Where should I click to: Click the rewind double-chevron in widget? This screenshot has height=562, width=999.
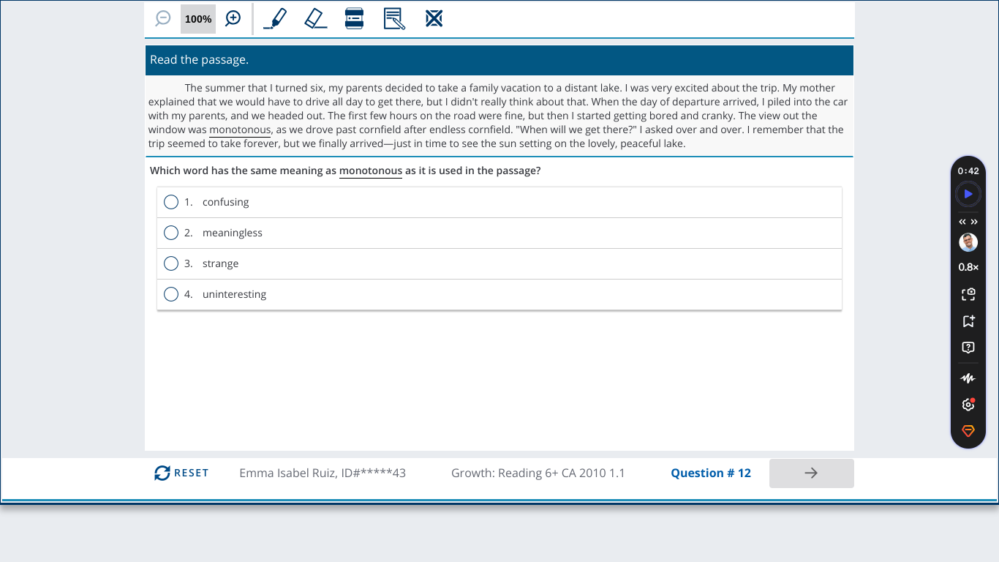click(962, 222)
